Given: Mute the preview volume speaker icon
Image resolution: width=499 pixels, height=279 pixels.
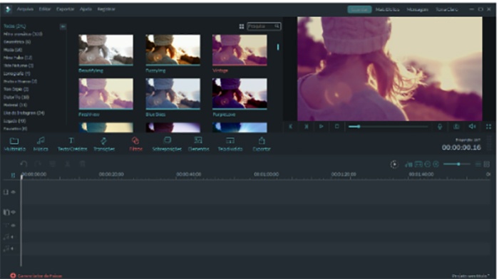Looking at the screenshot, I should tap(472, 127).
